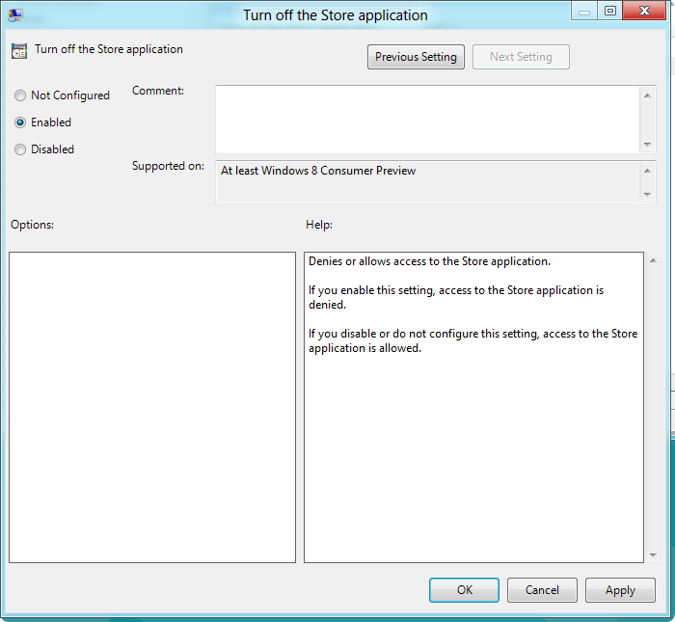Open the window system menu icon
The image size is (675, 622).
(15, 15)
